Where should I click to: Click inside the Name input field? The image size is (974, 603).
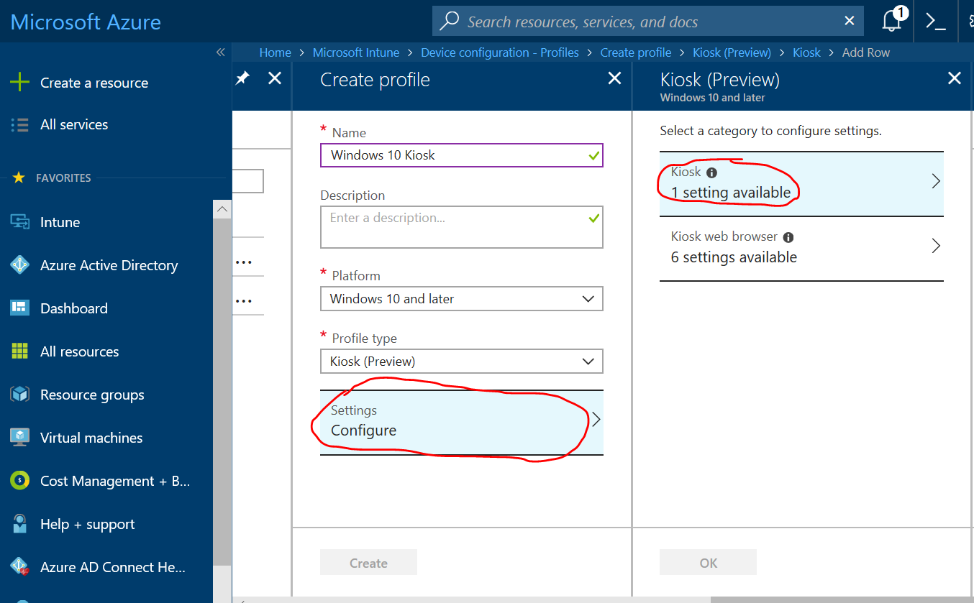[x=461, y=155]
